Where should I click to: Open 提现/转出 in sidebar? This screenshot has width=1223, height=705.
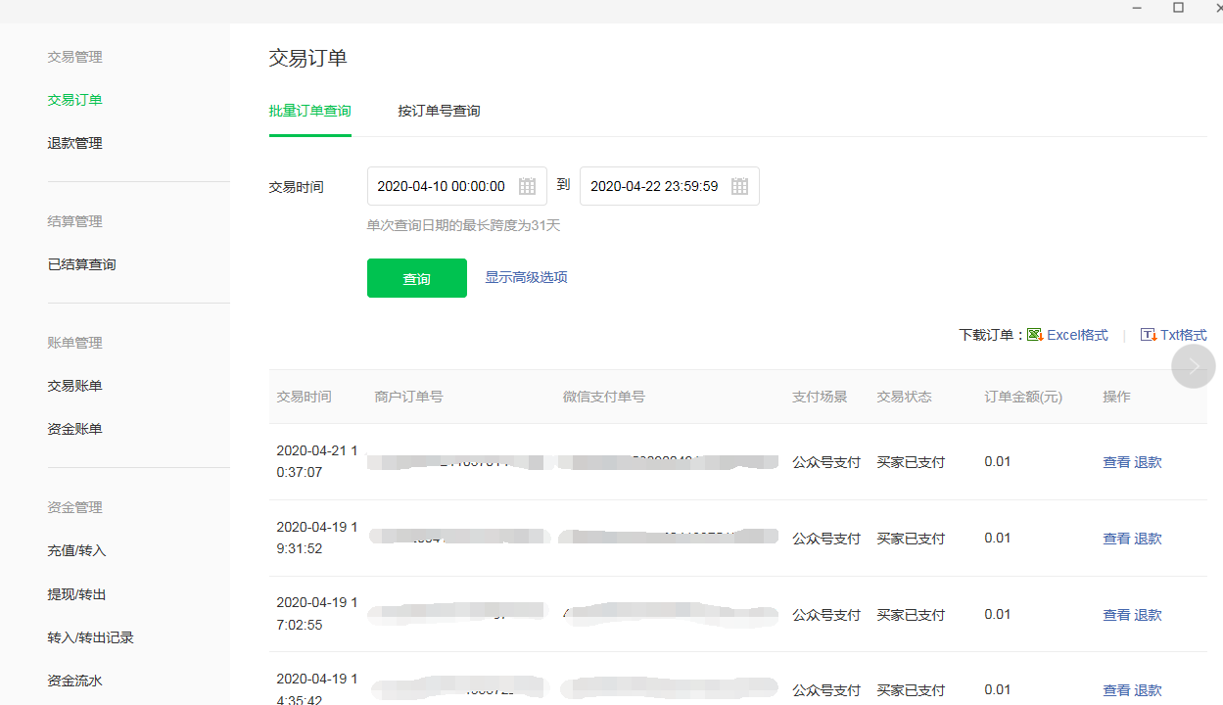coord(76,594)
